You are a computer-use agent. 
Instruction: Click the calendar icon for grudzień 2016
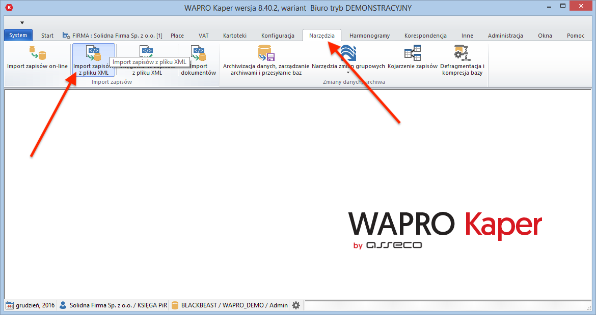10,305
